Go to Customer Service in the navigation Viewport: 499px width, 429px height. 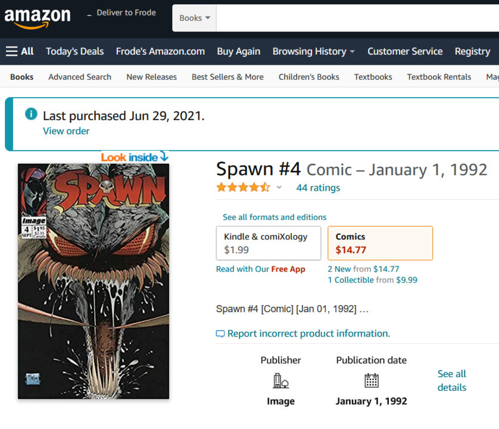405,51
